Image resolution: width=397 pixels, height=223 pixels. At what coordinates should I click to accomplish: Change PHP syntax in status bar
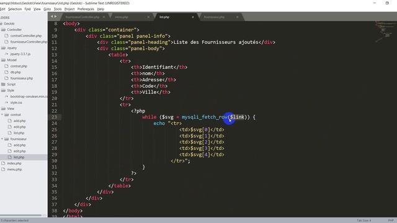coord(391,221)
